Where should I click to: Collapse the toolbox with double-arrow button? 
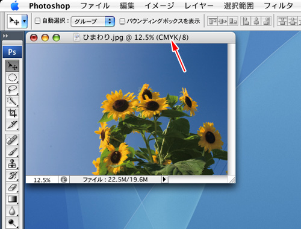(5, 36)
